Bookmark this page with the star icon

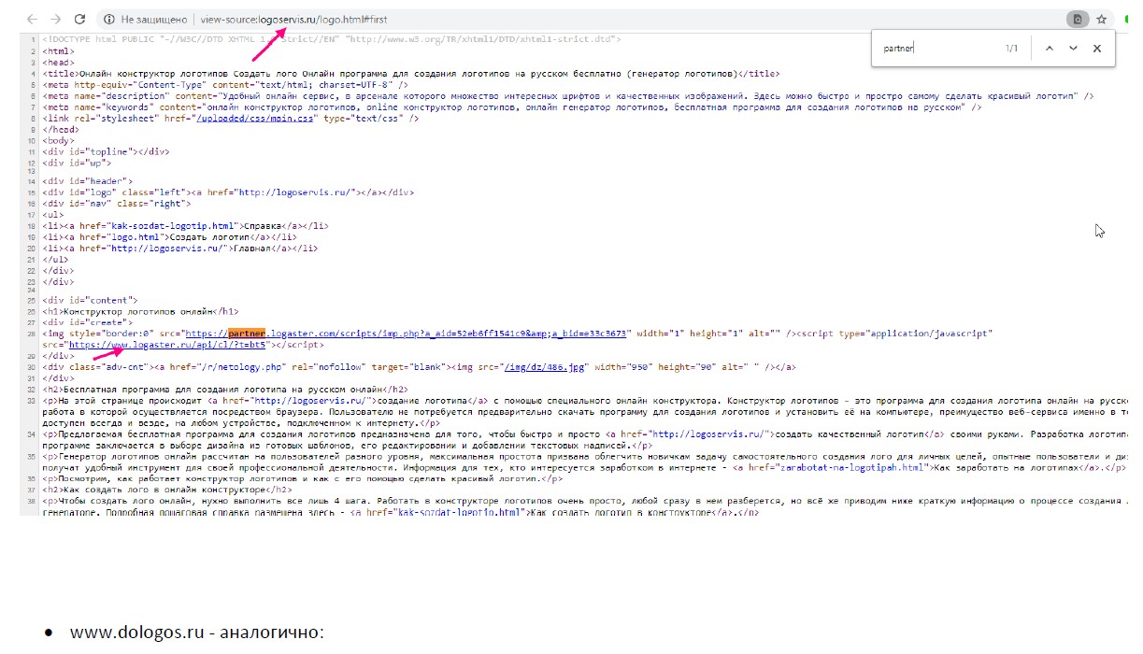[x=1102, y=19]
